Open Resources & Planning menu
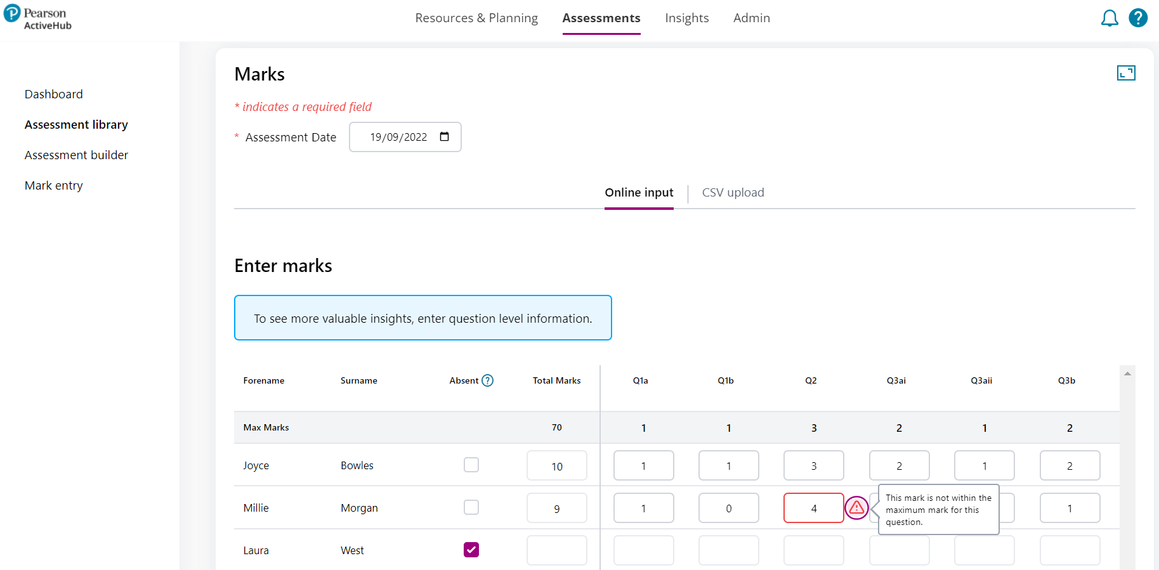Viewport: 1159px width, 570px height. [x=476, y=18]
